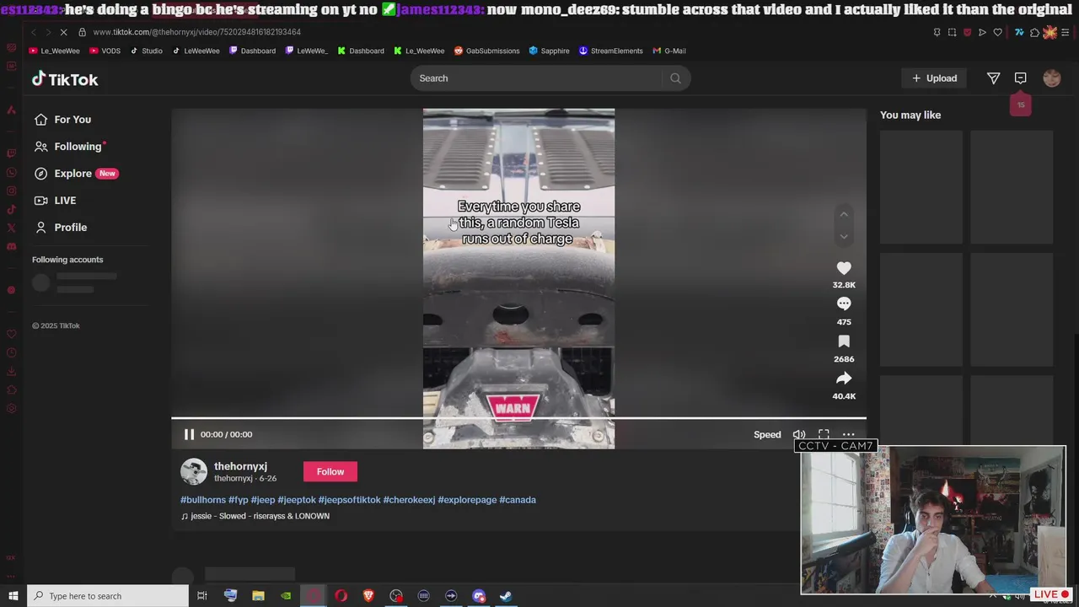Click the browser heart bookmark icon

pos(997,32)
